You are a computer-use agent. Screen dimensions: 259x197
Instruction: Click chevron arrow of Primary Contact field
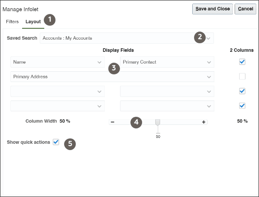point(209,62)
